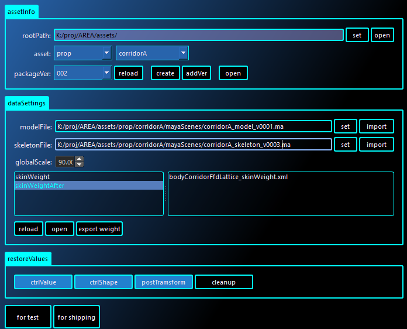Viewport: 407px width, 329px height.
Task: Expand the corridorA asset name dropdown
Action: pyautogui.click(x=152, y=53)
